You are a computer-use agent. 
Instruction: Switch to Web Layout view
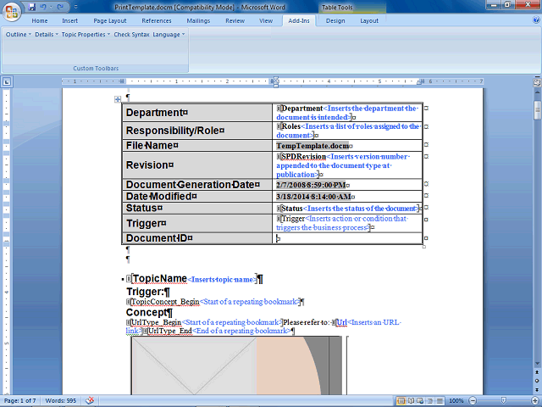point(420,401)
